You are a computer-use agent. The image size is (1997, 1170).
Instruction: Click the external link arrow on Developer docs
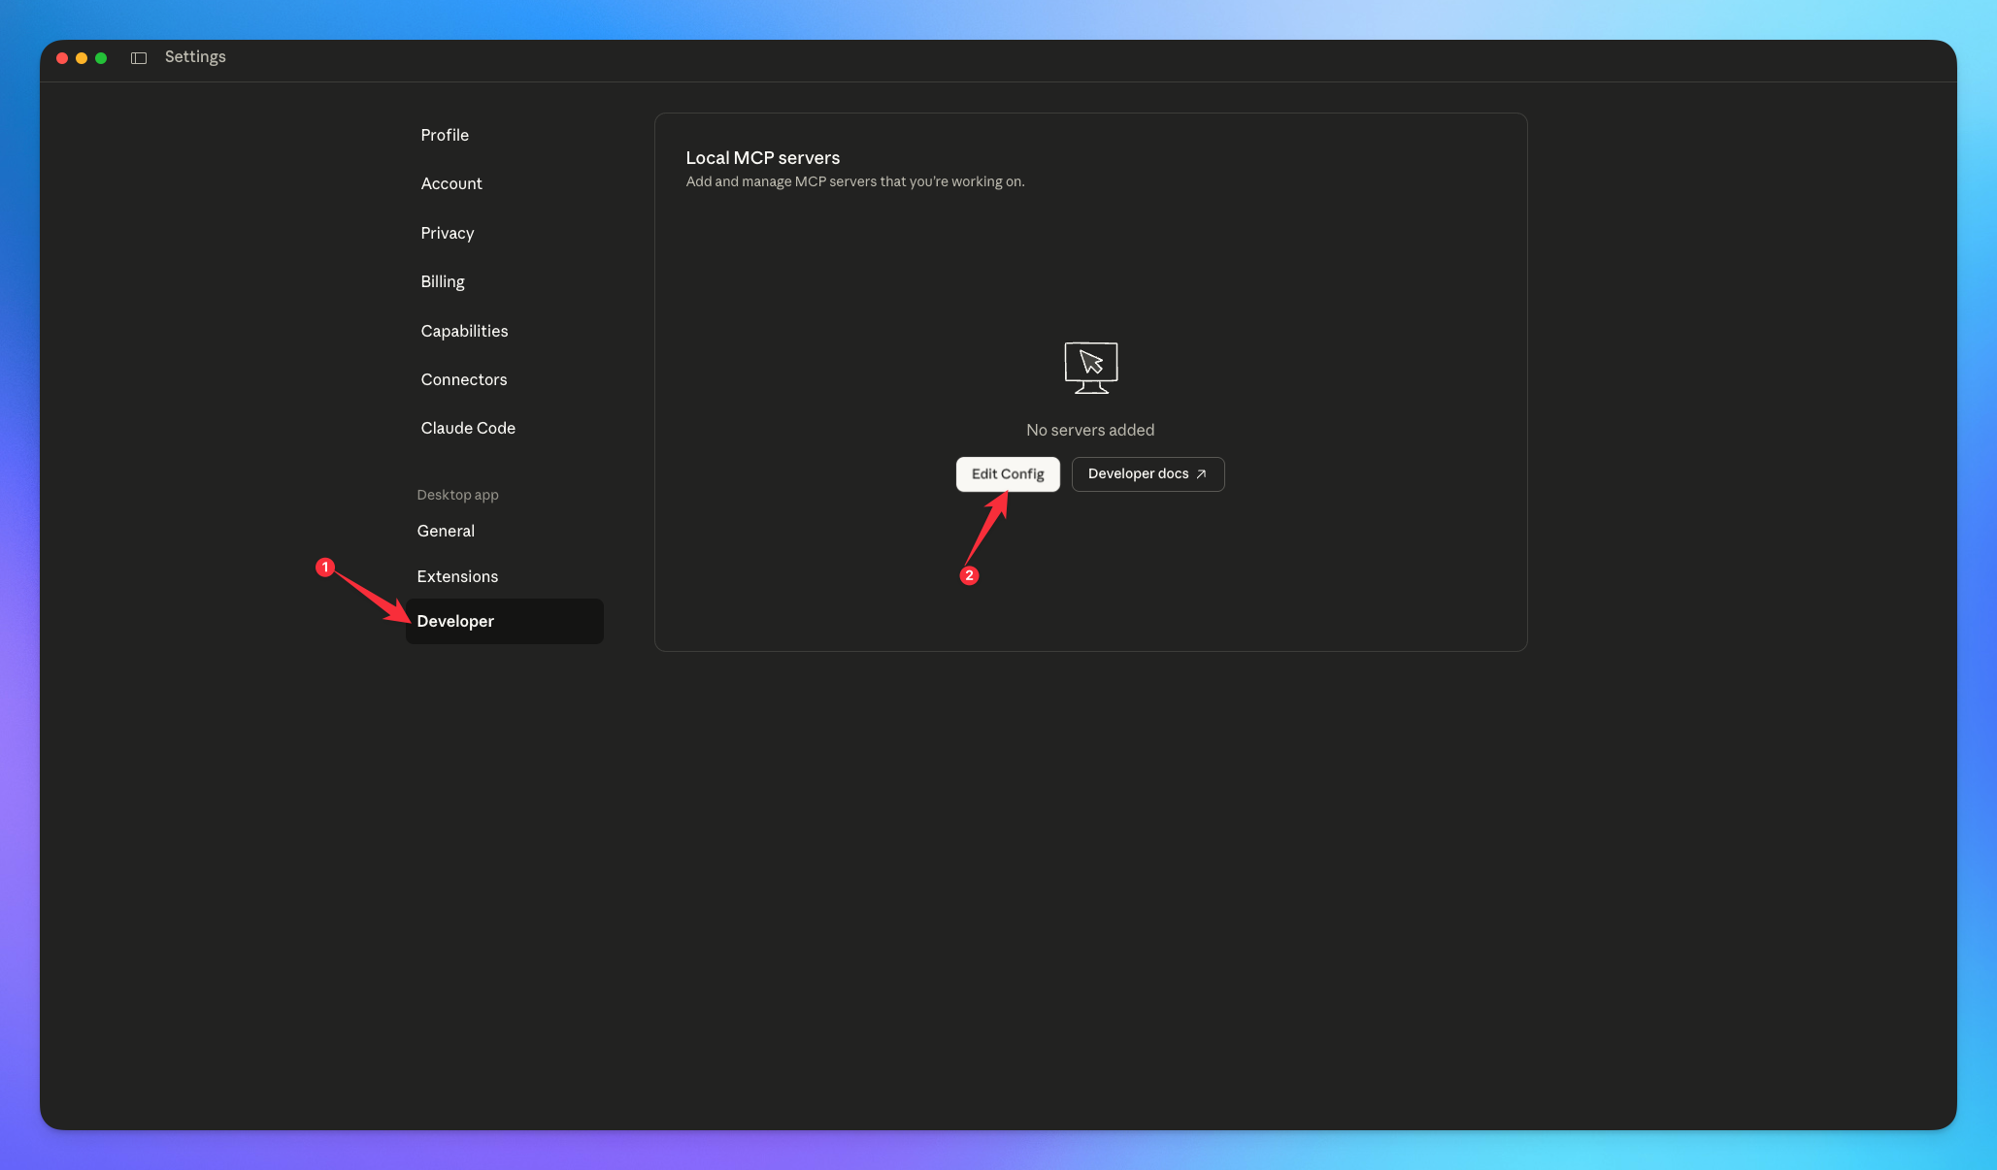[x=1201, y=474]
